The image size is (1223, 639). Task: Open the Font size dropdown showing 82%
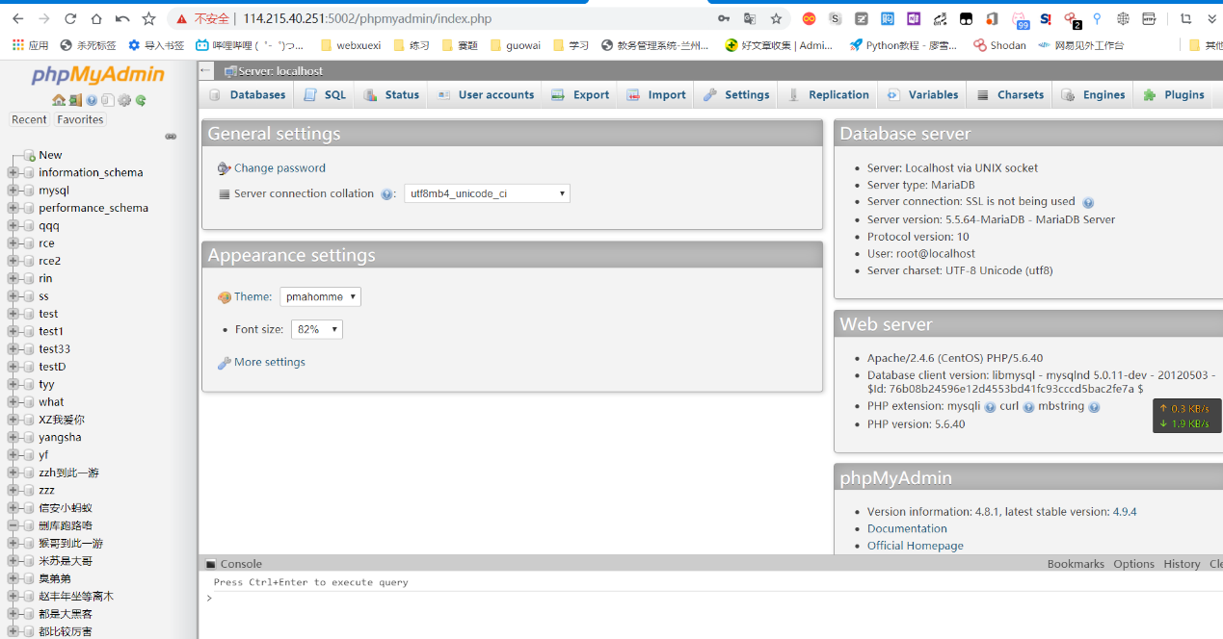316,329
